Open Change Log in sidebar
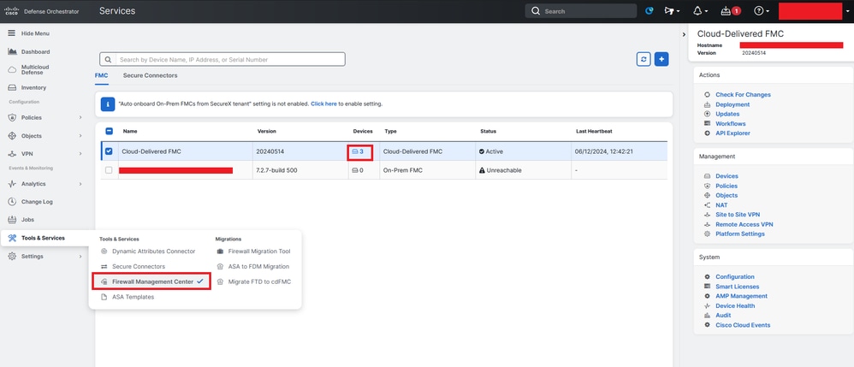 pyautogui.click(x=37, y=202)
